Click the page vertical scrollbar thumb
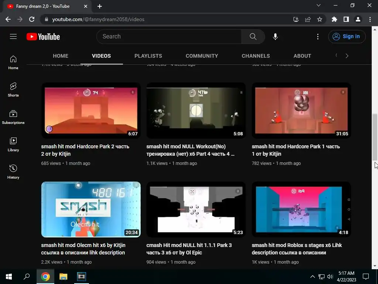This screenshot has height=284, width=378. pos(375,137)
